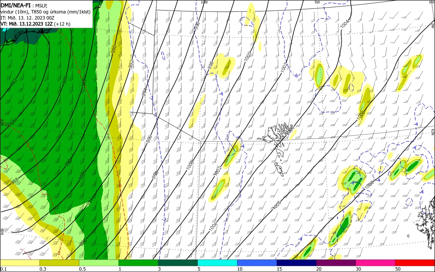Click the '984' isobar label

(x=13, y=121)
